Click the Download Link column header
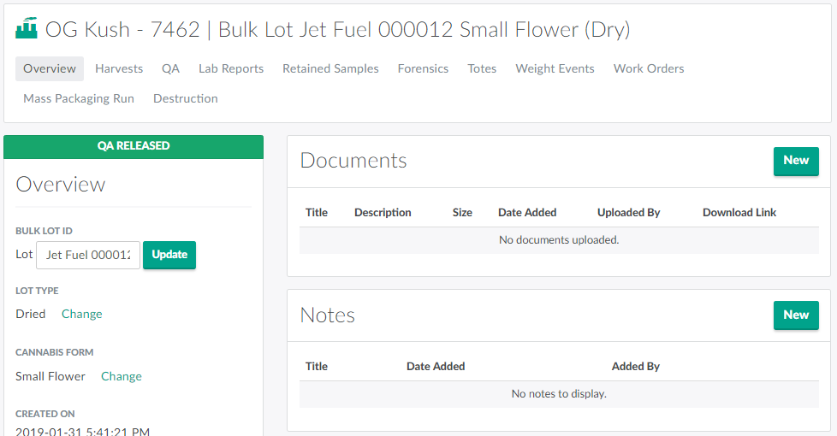This screenshot has height=436, width=837. point(739,212)
